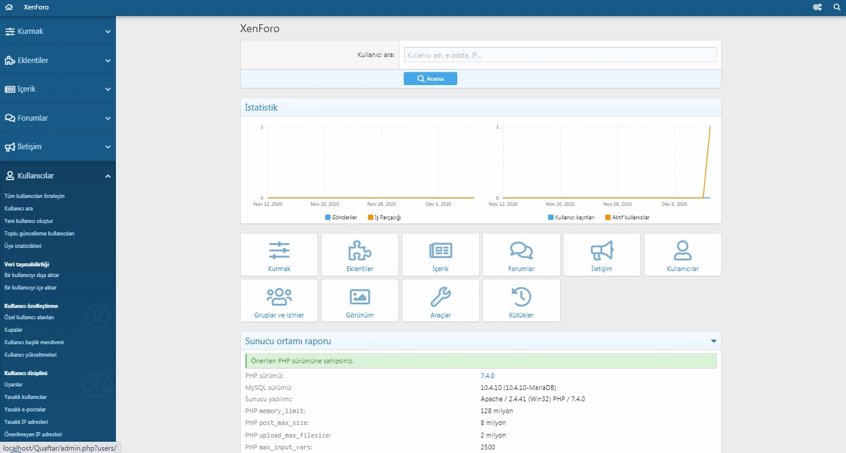Click the Kullanıcı özelleştirme heading
Image resolution: width=846 pixels, height=453 pixels.
[31, 306]
